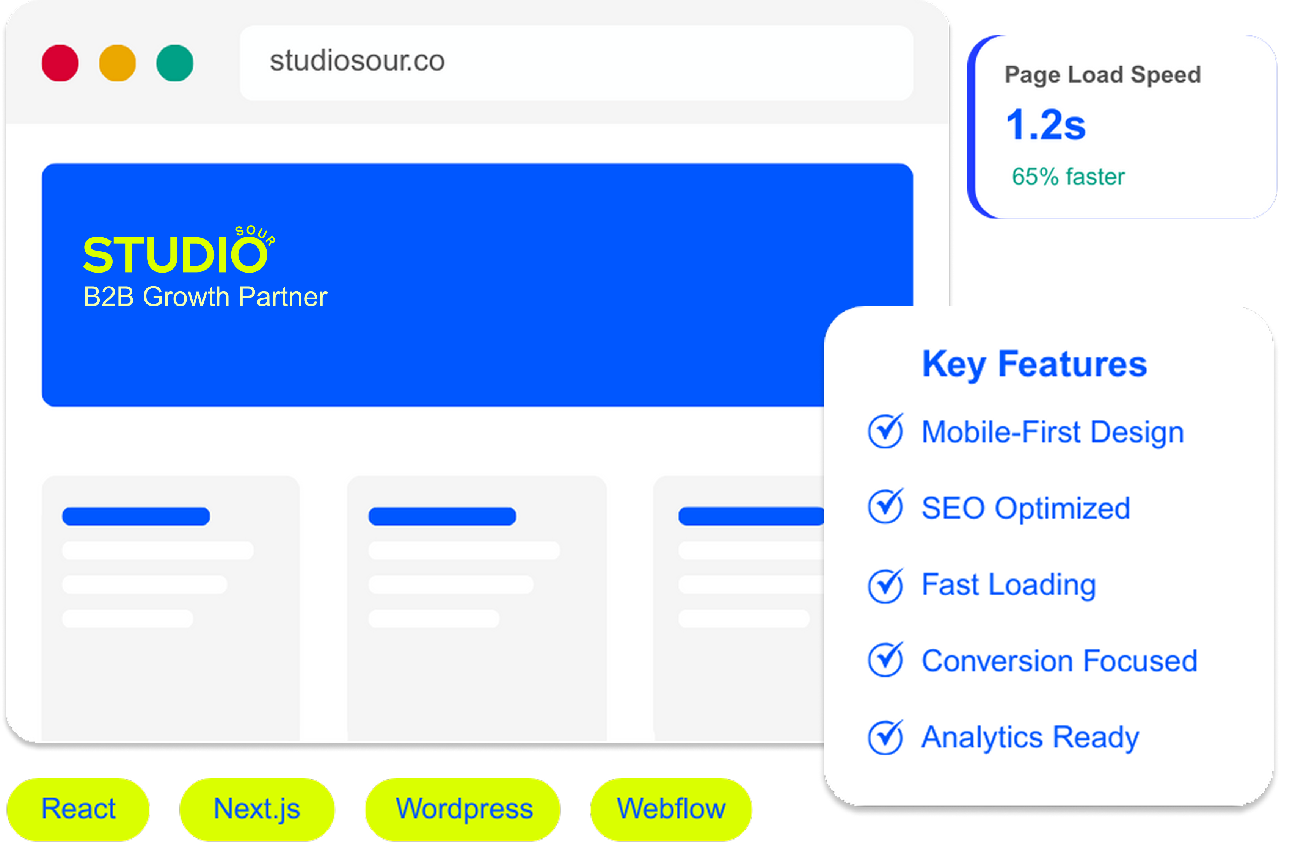The height and width of the screenshot is (843, 1306).
Task: Click the green window dot
Action: pyautogui.click(x=175, y=63)
